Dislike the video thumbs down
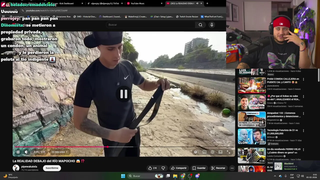Viewport: 320px width, 180px height. (x=163, y=168)
